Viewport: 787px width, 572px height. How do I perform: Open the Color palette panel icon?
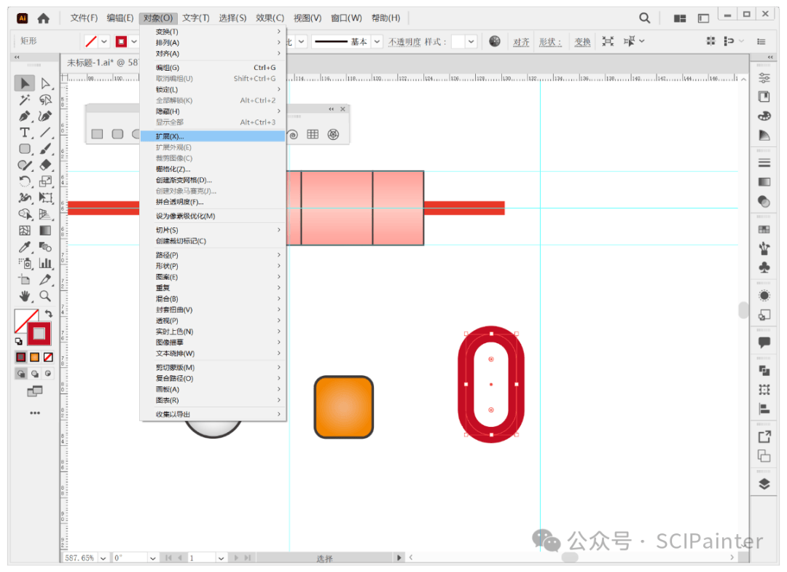764,116
